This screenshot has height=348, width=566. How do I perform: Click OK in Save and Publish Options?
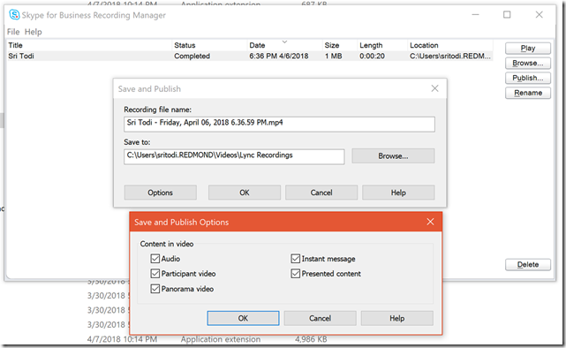(243, 318)
